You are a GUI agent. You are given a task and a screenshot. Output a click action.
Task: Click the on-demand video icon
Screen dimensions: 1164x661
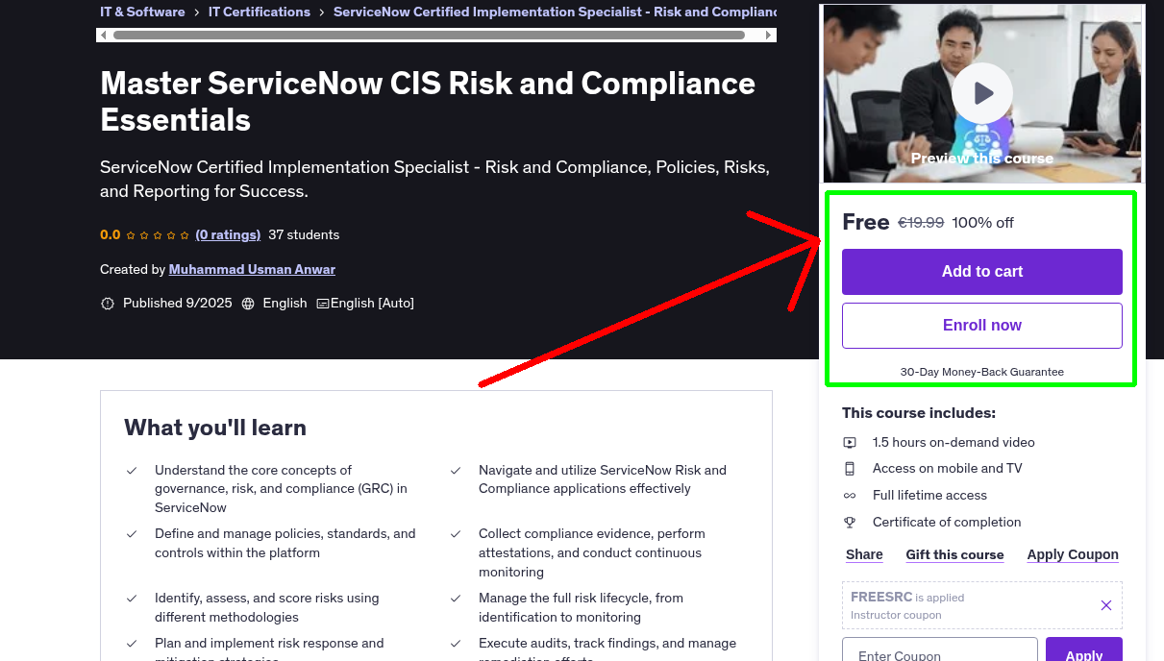(x=850, y=442)
